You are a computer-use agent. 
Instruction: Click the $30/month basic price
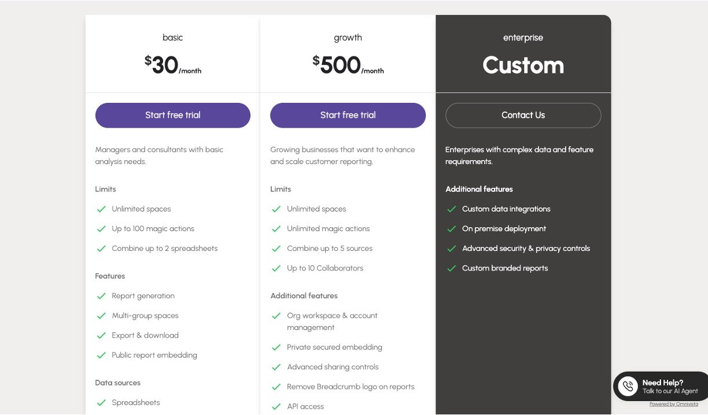pyautogui.click(x=172, y=65)
